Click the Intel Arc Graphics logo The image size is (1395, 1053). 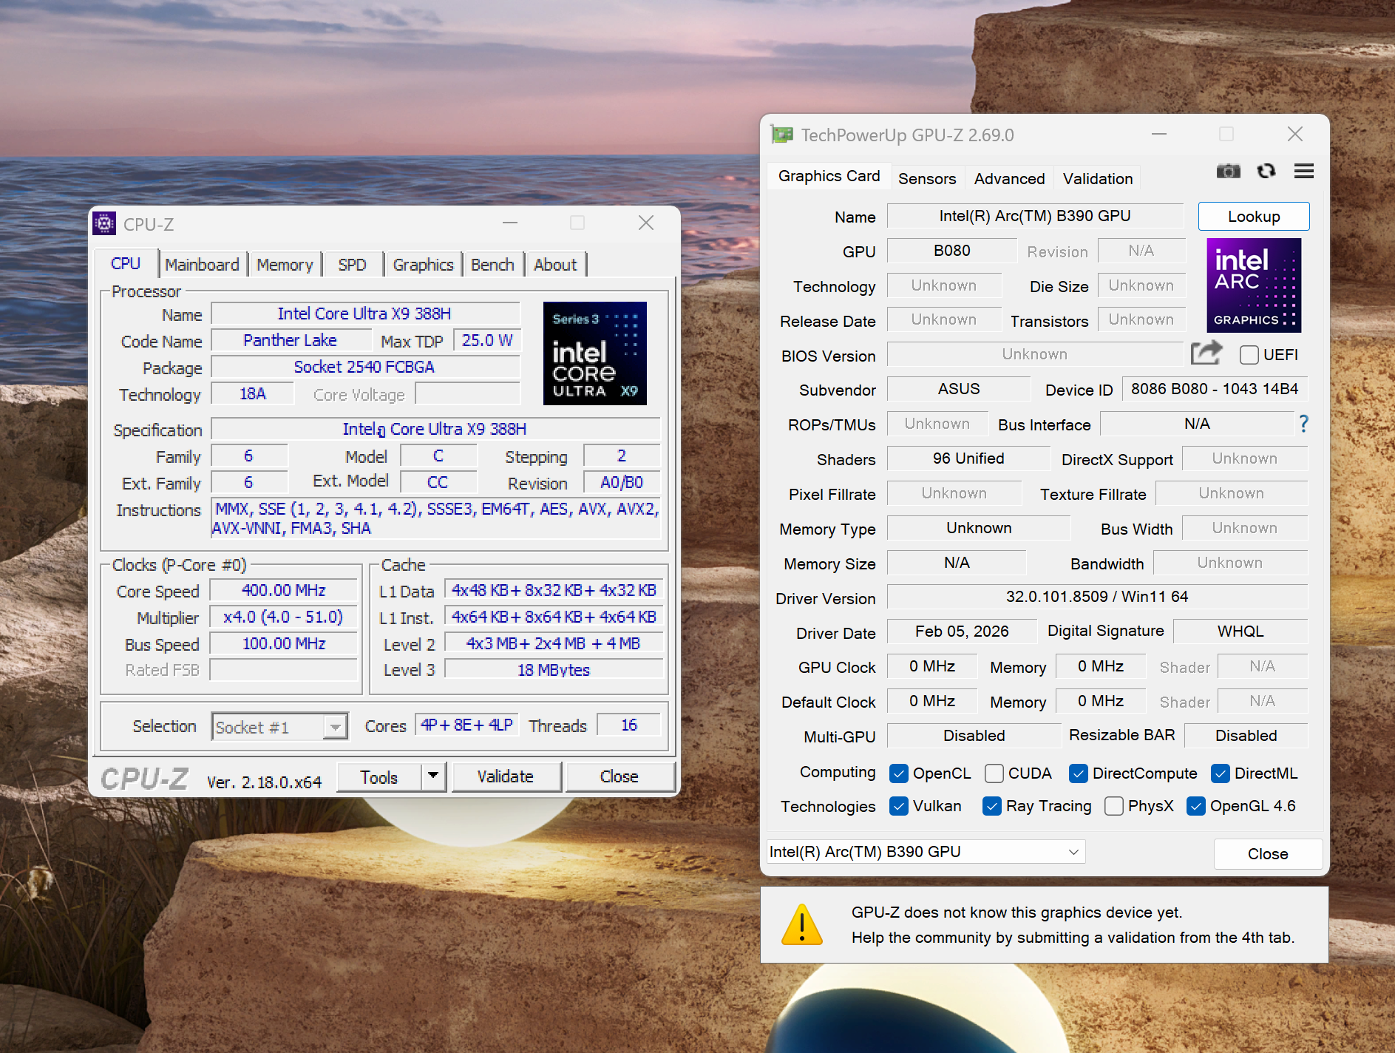[1253, 285]
